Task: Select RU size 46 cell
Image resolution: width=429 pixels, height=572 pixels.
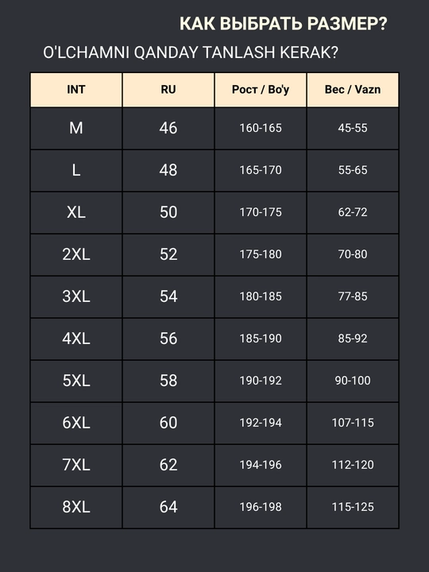Action: (168, 128)
